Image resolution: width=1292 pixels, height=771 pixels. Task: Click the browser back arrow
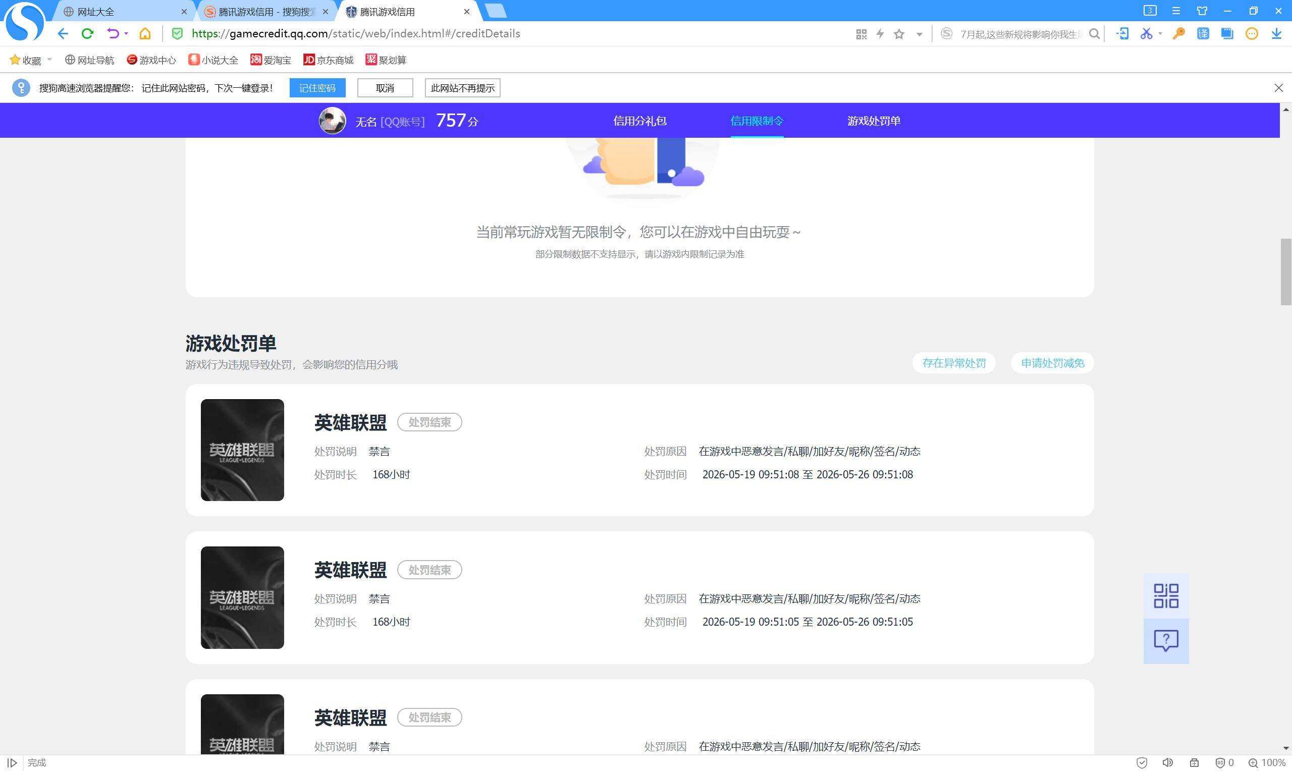tap(63, 34)
